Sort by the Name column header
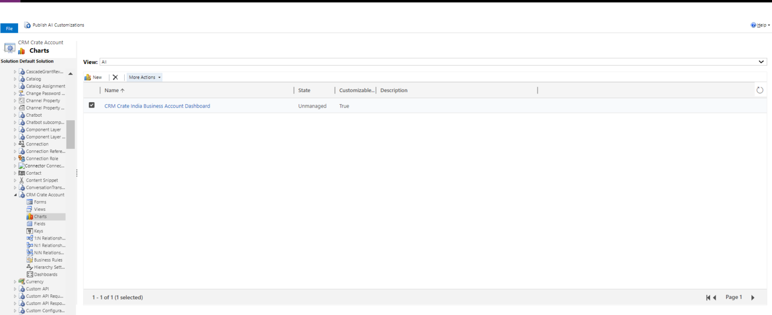This screenshot has width=772, height=315. 111,90
